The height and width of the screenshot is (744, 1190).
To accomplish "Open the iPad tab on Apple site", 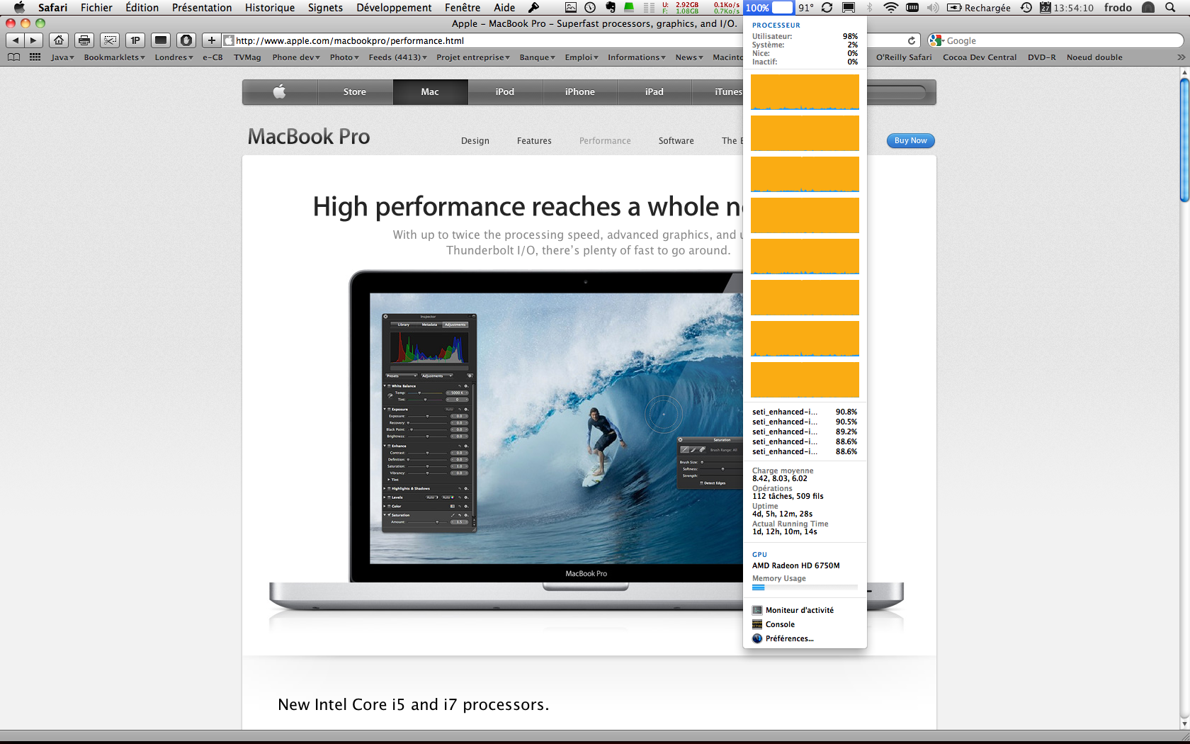I will 654,91.
